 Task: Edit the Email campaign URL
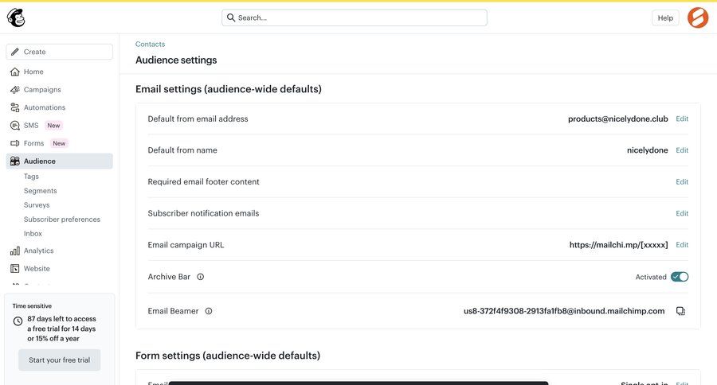(682, 245)
